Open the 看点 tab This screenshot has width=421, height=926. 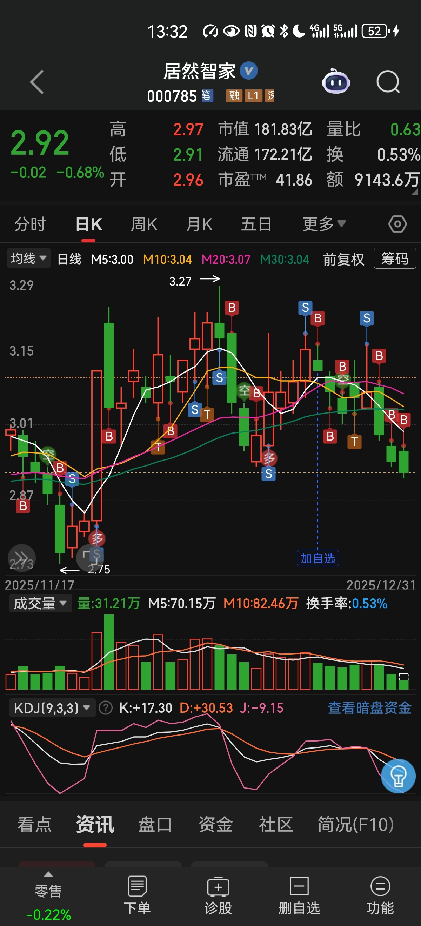pyautogui.click(x=34, y=824)
